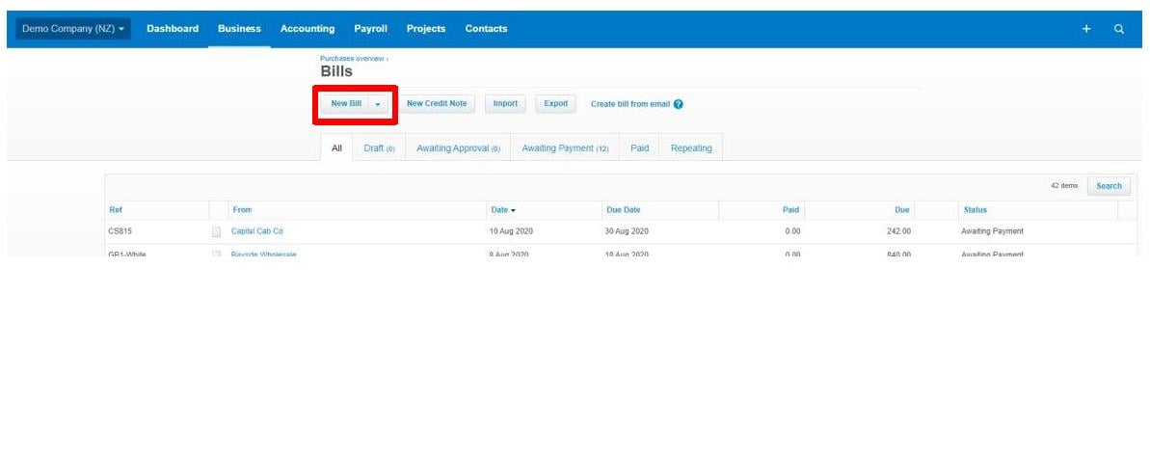Sort by Date column header

502,210
